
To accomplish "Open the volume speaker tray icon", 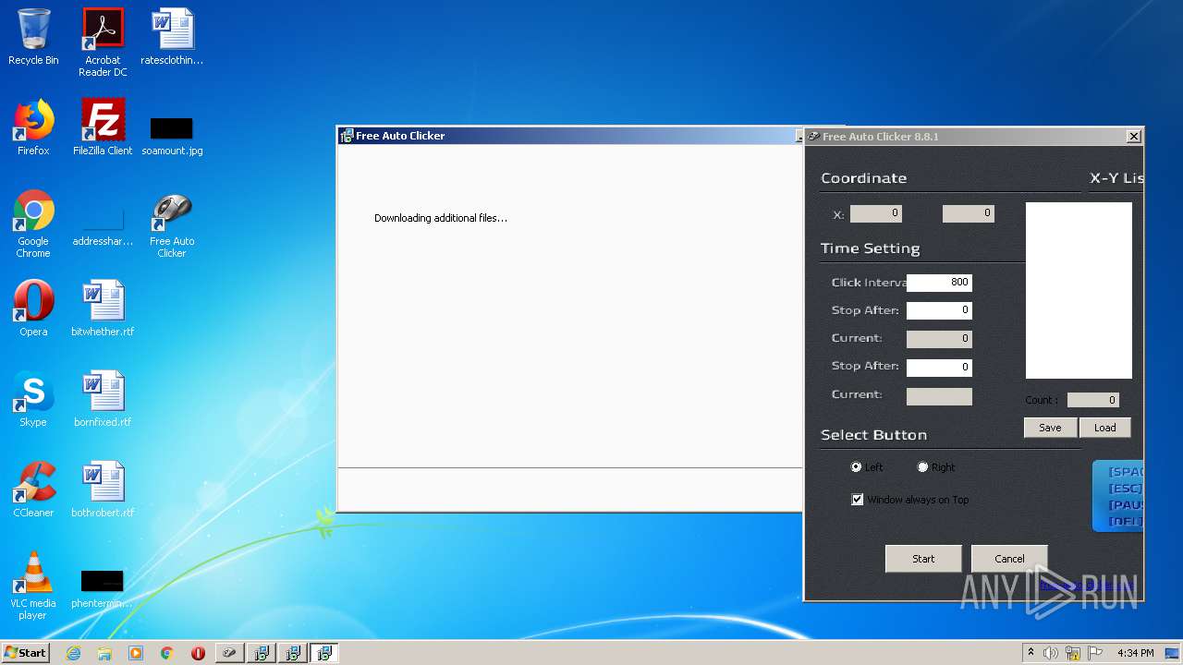I will click(x=1051, y=653).
